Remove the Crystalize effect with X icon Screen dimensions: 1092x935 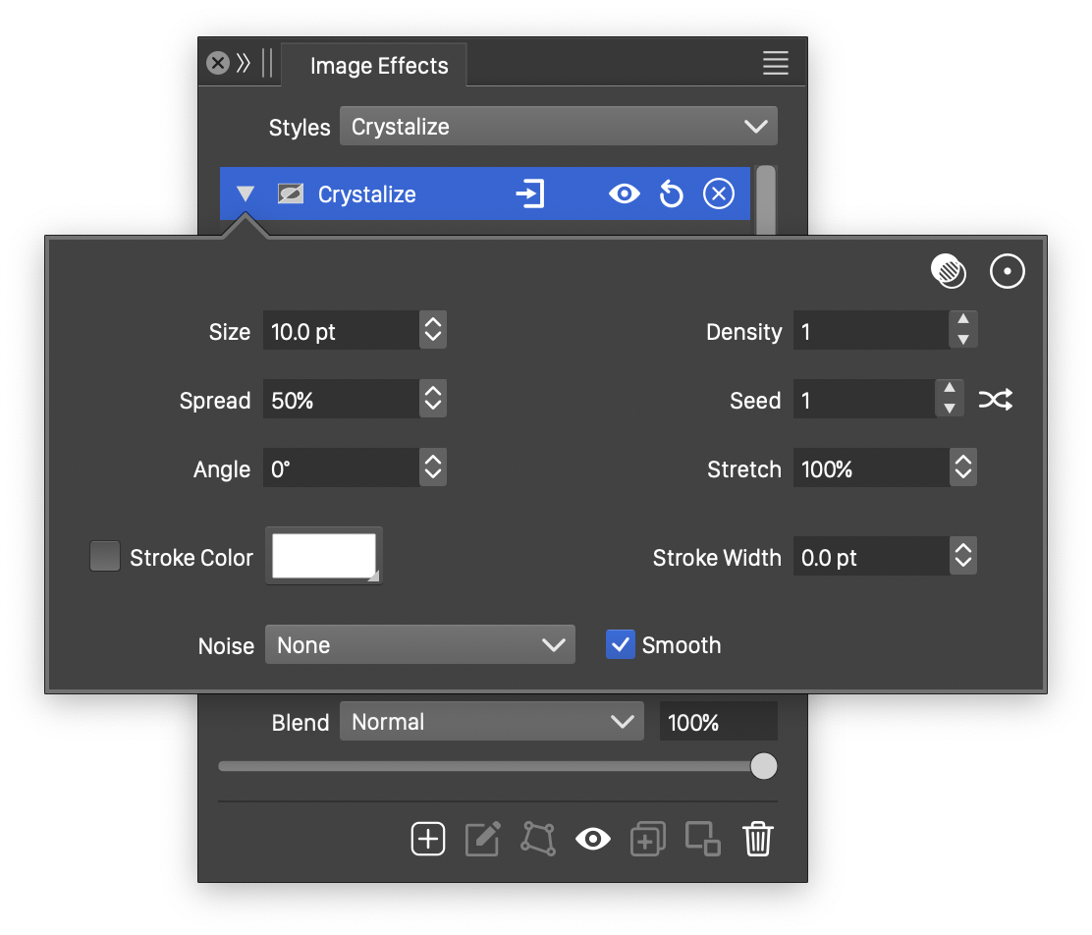coord(719,194)
